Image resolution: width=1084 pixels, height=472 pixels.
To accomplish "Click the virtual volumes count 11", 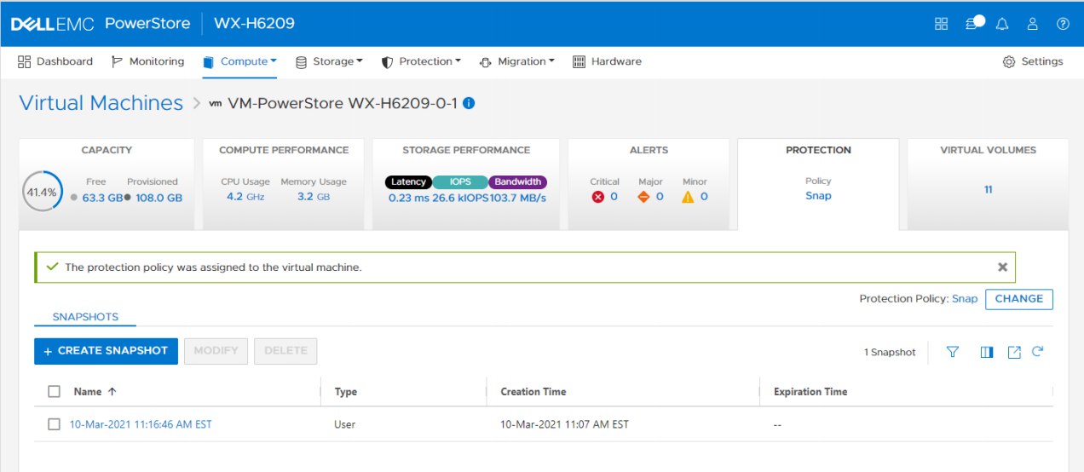I will 989,190.
